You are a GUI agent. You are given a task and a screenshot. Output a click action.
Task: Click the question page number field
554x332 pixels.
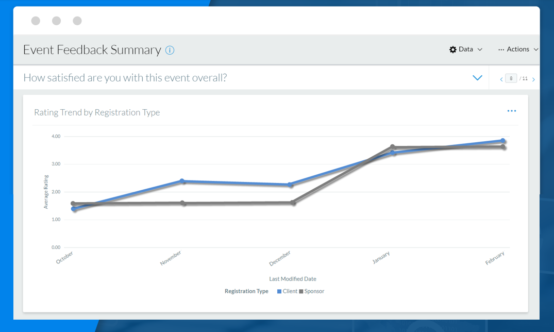[x=511, y=78]
